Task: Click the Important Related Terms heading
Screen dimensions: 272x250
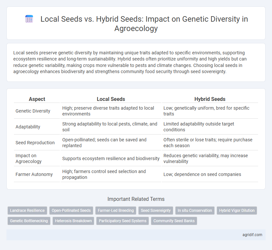Action: (x=136, y=199)
